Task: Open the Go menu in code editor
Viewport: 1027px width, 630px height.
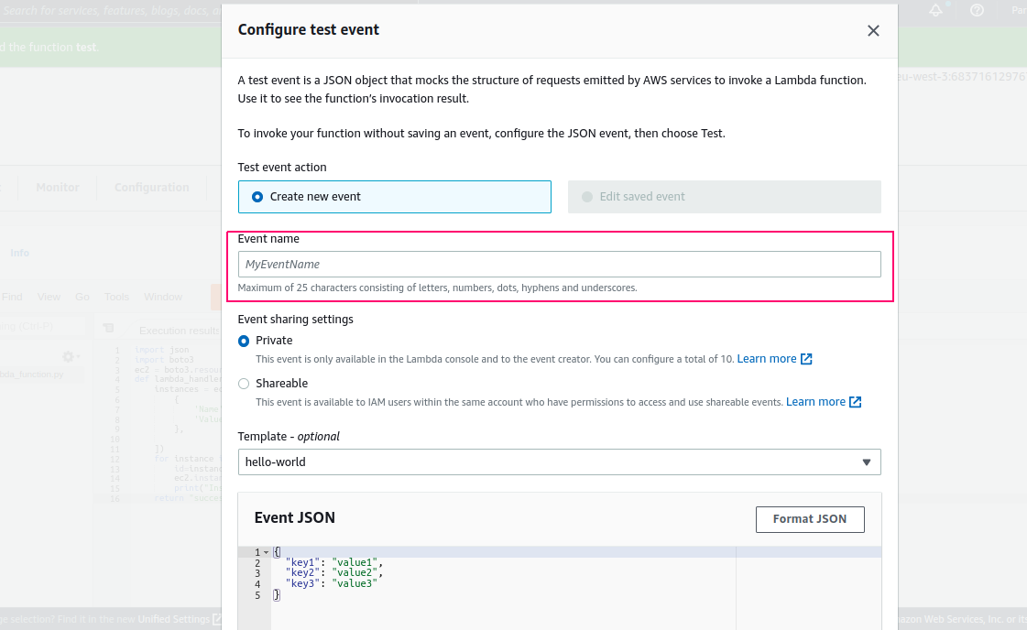Action: (x=82, y=297)
